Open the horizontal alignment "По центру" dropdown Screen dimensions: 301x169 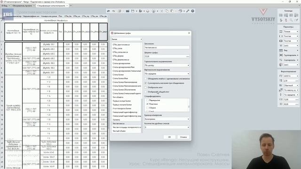[167, 65]
